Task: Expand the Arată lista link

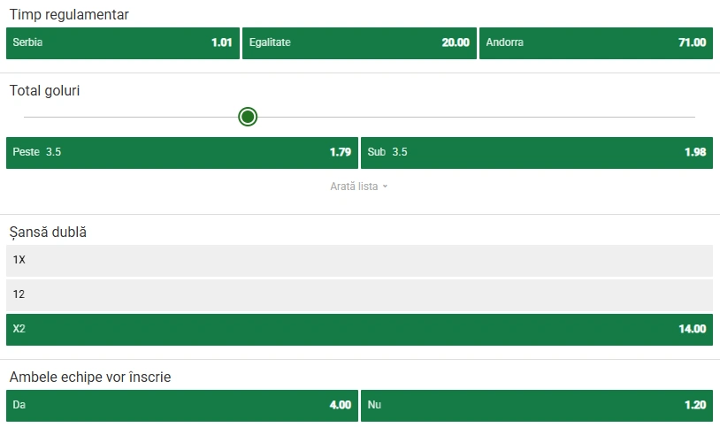Action: coord(354,187)
